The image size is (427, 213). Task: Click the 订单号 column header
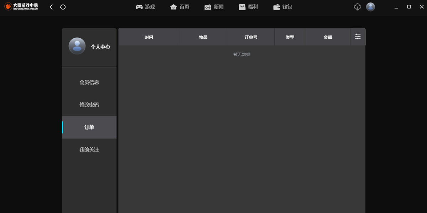pyautogui.click(x=251, y=37)
